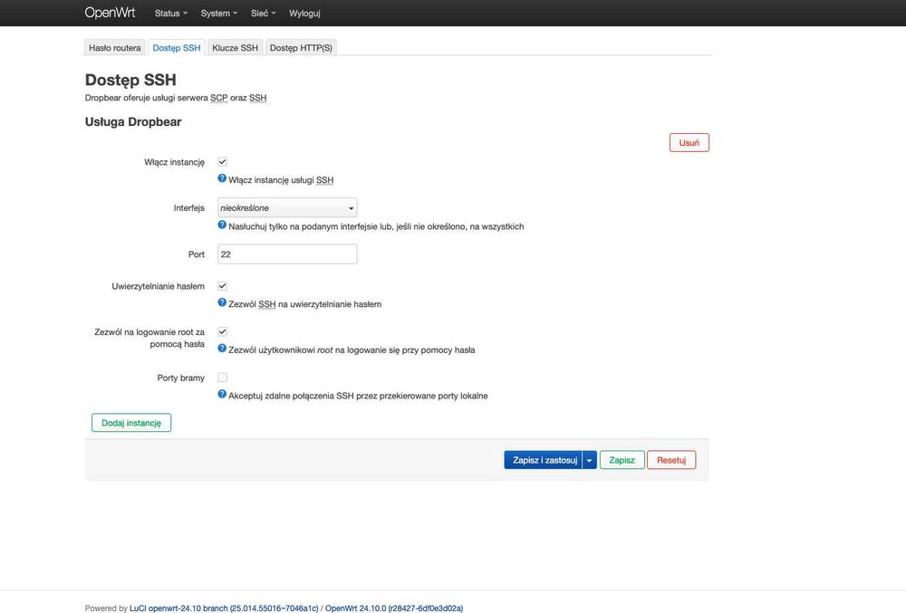Enable the Porty bramy checkbox
The height and width of the screenshot is (613, 906).
click(223, 378)
